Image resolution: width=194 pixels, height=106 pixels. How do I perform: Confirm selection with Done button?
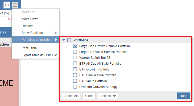pyautogui.click(x=183, y=96)
